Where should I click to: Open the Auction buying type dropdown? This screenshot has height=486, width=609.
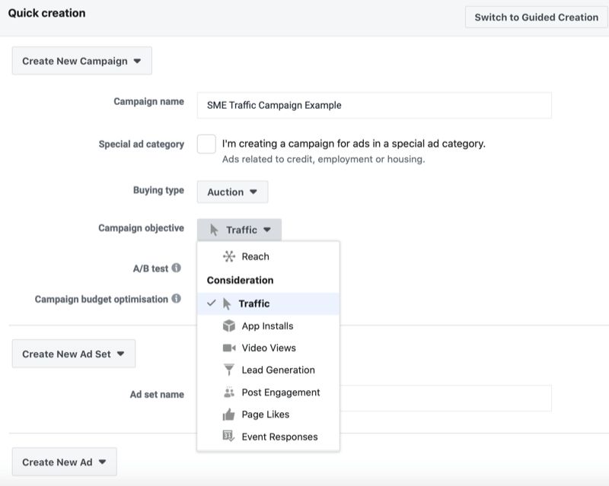point(231,192)
